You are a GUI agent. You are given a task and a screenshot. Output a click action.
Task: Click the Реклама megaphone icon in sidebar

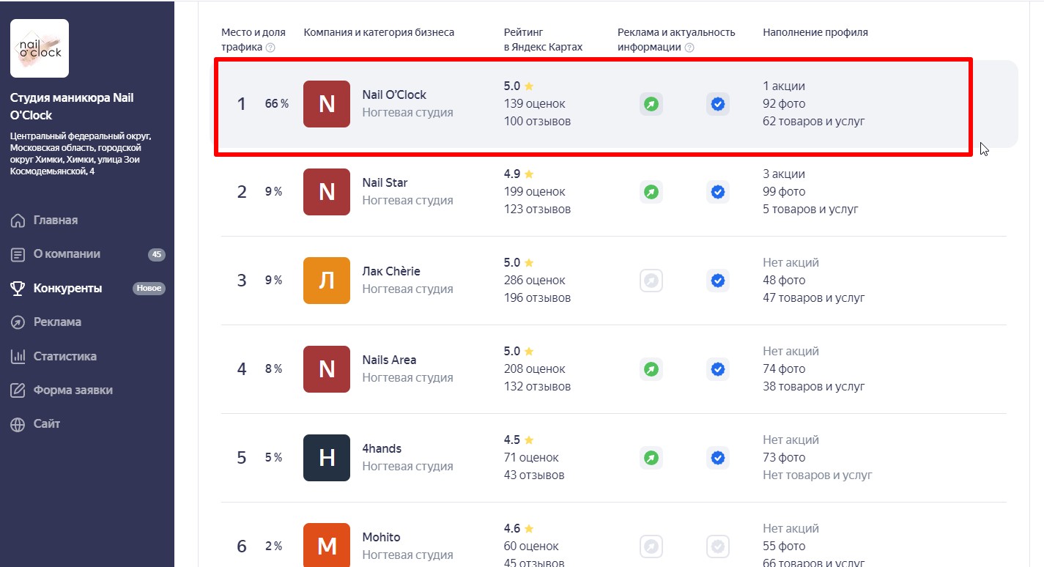[x=18, y=322]
